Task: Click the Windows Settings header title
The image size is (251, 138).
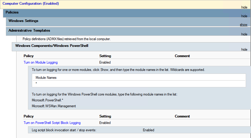Action: pyautogui.click(x=23, y=21)
